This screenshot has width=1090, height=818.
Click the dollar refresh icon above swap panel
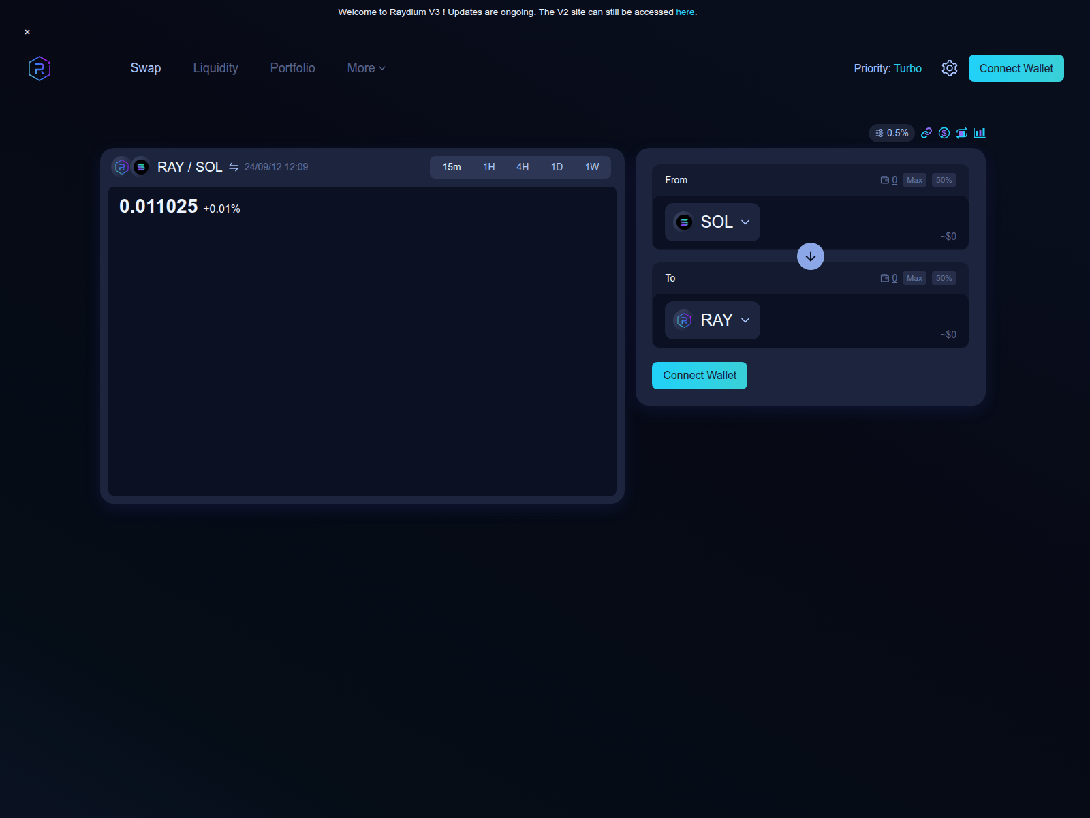[944, 133]
